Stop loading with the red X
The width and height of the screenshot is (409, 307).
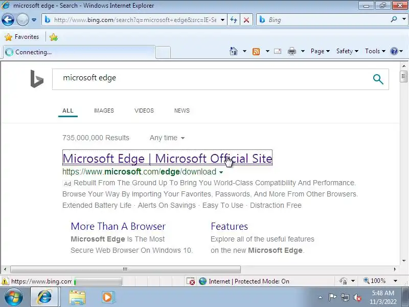[x=246, y=20]
